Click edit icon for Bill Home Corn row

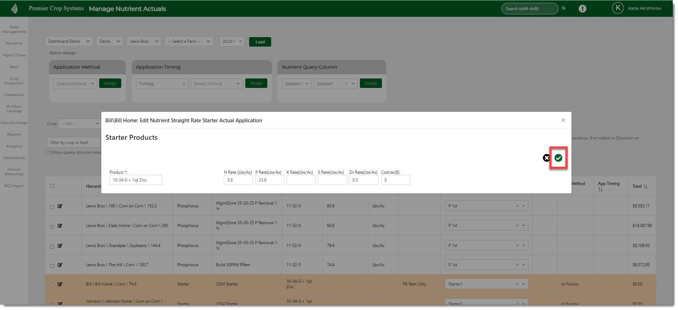click(x=60, y=284)
